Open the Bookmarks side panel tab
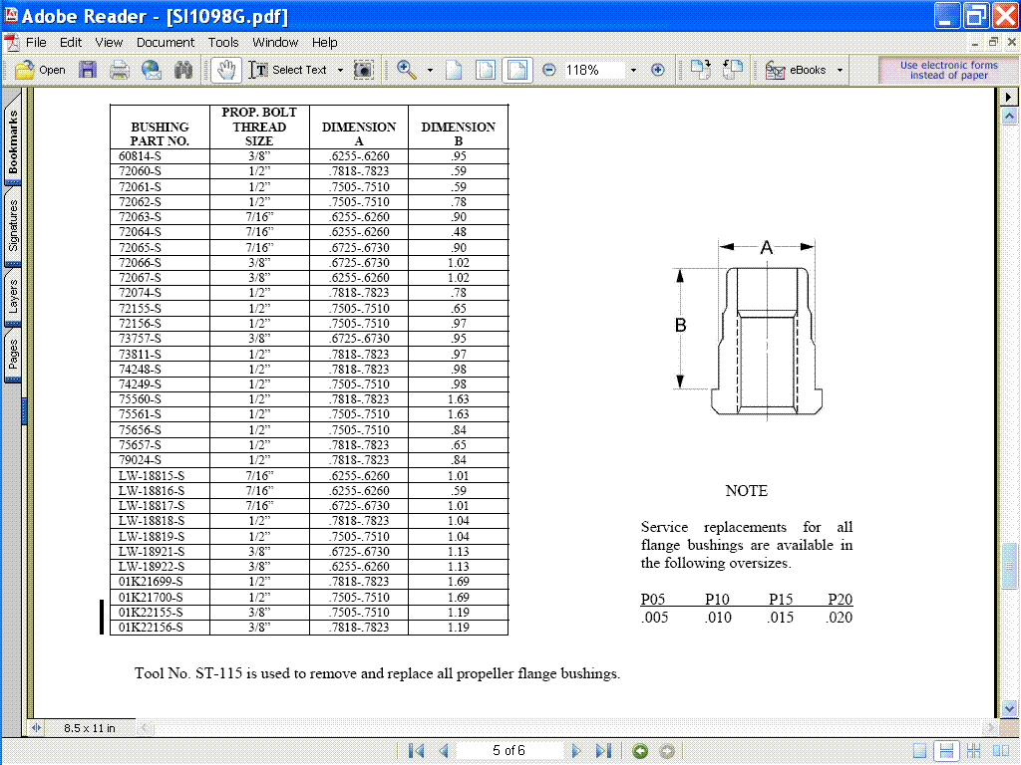Viewport: 1021px width, 765px height. pyautogui.click(x=13, y=141)
